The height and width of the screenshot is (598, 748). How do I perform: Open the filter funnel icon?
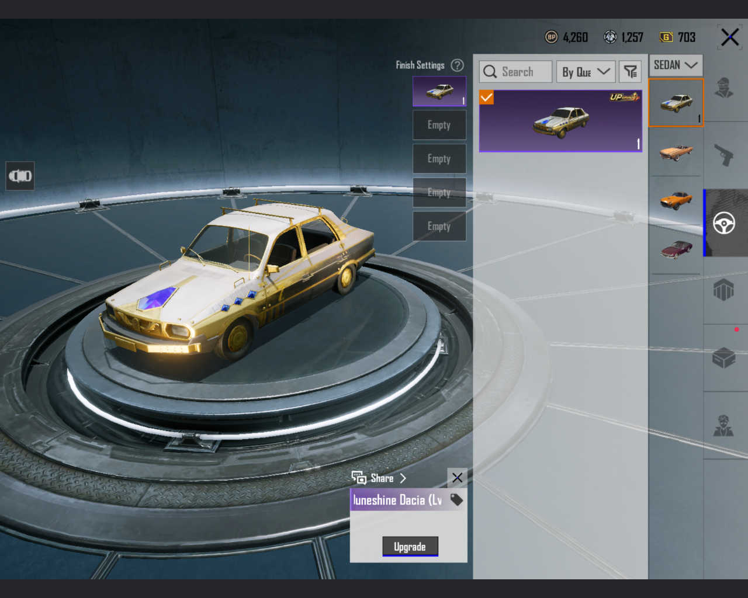coord(630,72)
